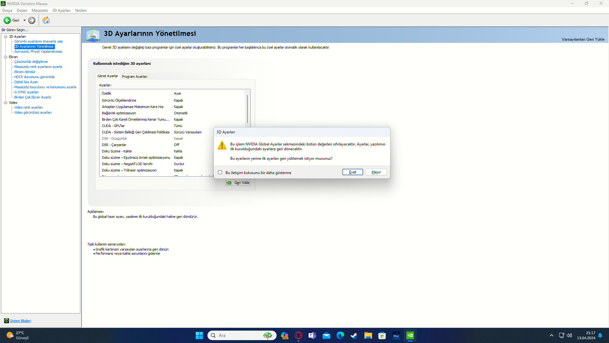Click the Sistem Bilgileri icon
Viewport: 609px width, 343px height.
point(6,321)
